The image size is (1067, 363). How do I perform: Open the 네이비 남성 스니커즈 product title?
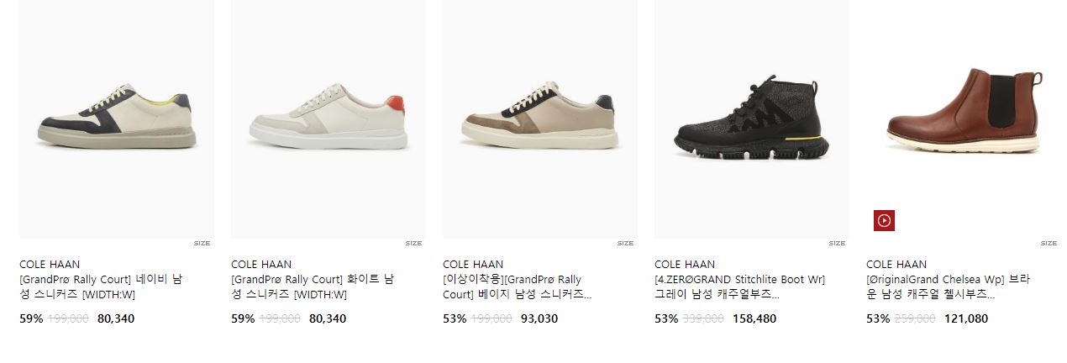(101, 287)
